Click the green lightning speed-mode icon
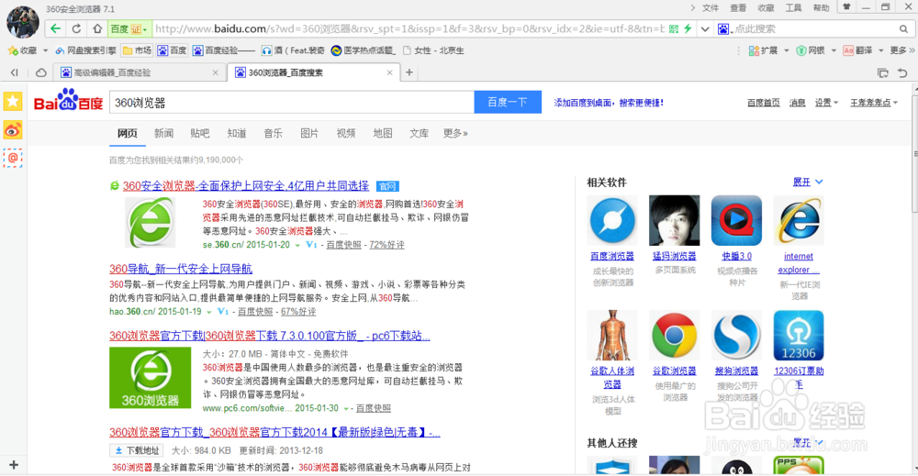 coord(688,28)
